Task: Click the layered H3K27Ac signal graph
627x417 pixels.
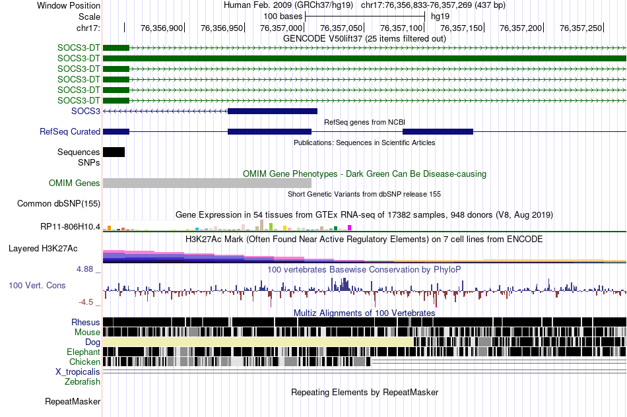Action: point(364,256)
